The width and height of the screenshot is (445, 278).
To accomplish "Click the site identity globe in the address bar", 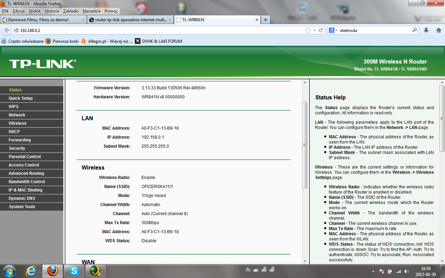I will [x=16, y=31].
